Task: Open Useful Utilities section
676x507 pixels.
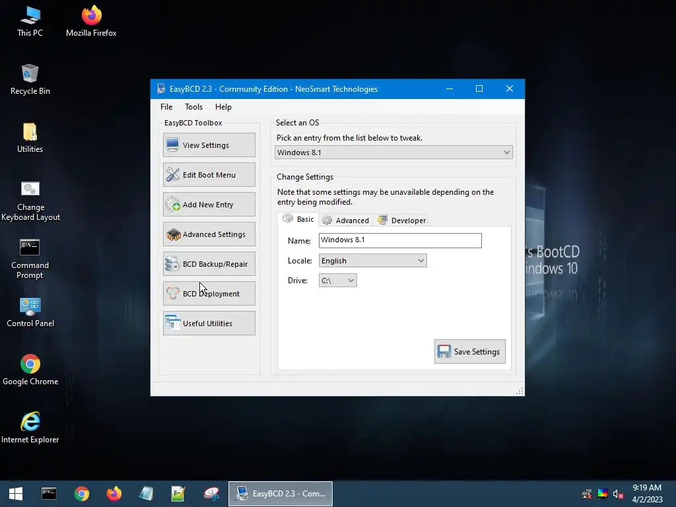Action: [x=209, y=323]
